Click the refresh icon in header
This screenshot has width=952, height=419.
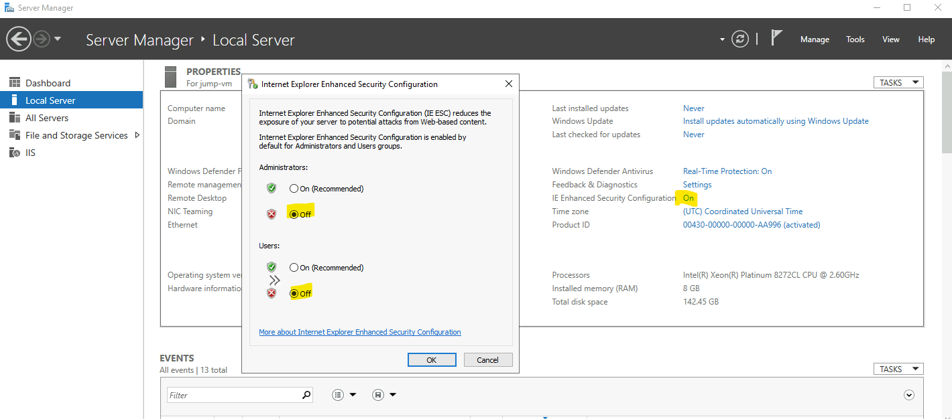point(740,39)
